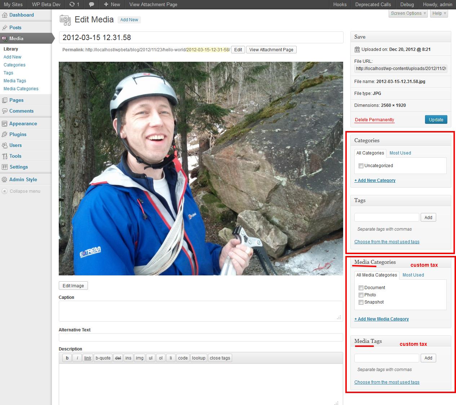Click the climber photo preview image

201,169
